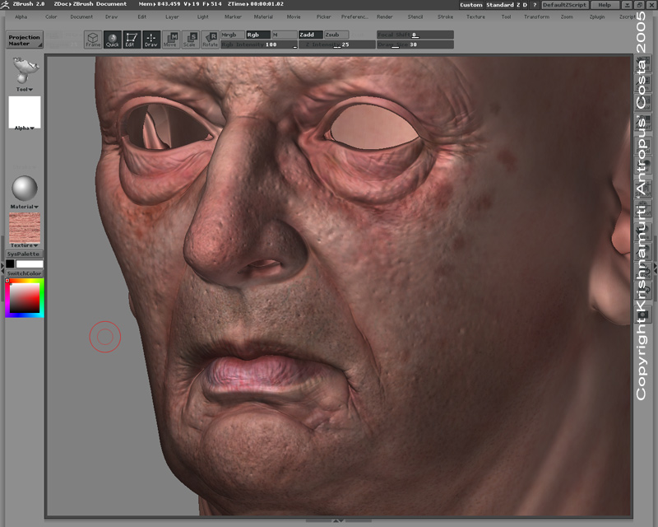The height and width of the screenshot is (527, 658).
Task: Select the Scale gyro icon
Action: pos(190,40)
